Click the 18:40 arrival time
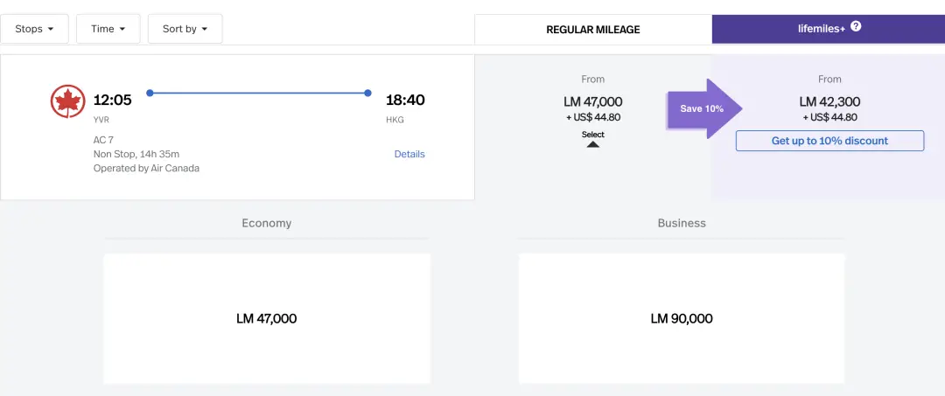The width and height of the screenshot is (945, 396). coord(405,100)
